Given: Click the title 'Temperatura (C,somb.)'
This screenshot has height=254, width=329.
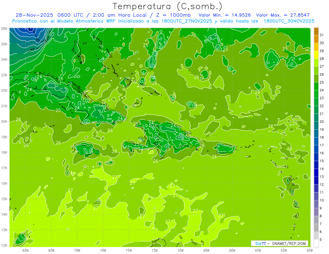Looking at the screenshot, I should (168, 6).
